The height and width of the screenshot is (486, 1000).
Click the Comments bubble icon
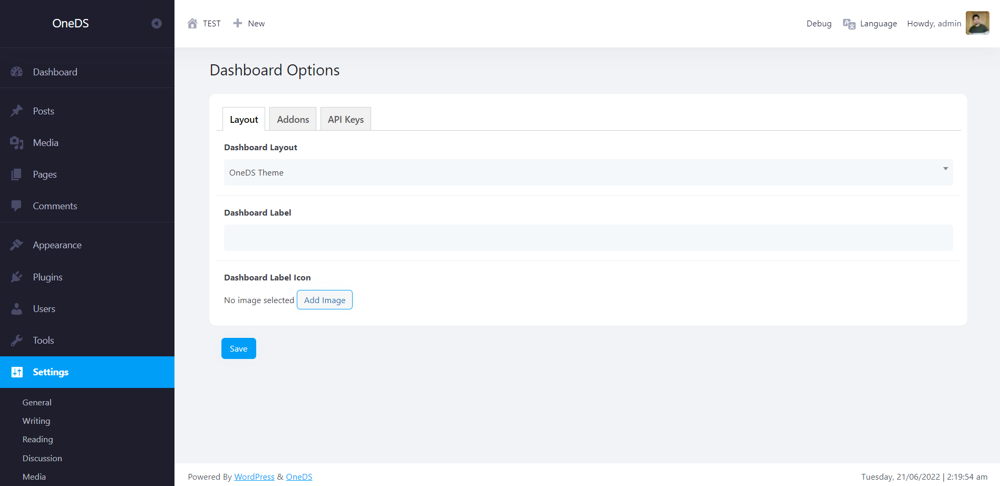pos(17,206)
